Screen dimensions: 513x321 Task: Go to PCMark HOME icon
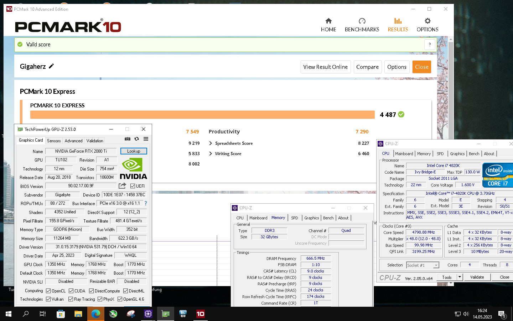(328, 21)
